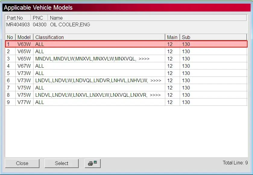Click Sub value 130 in row 9

(186, 102)
